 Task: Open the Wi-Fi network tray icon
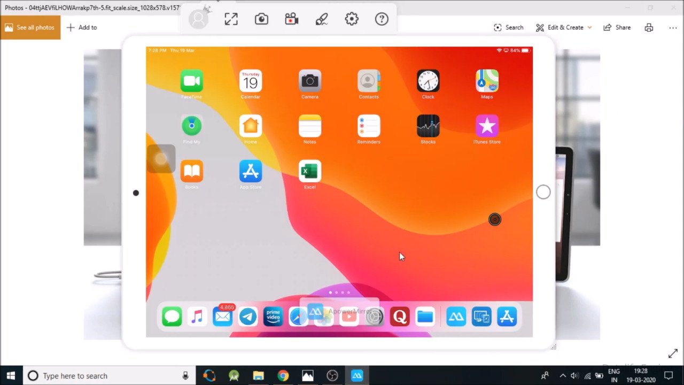coord(588,376)
